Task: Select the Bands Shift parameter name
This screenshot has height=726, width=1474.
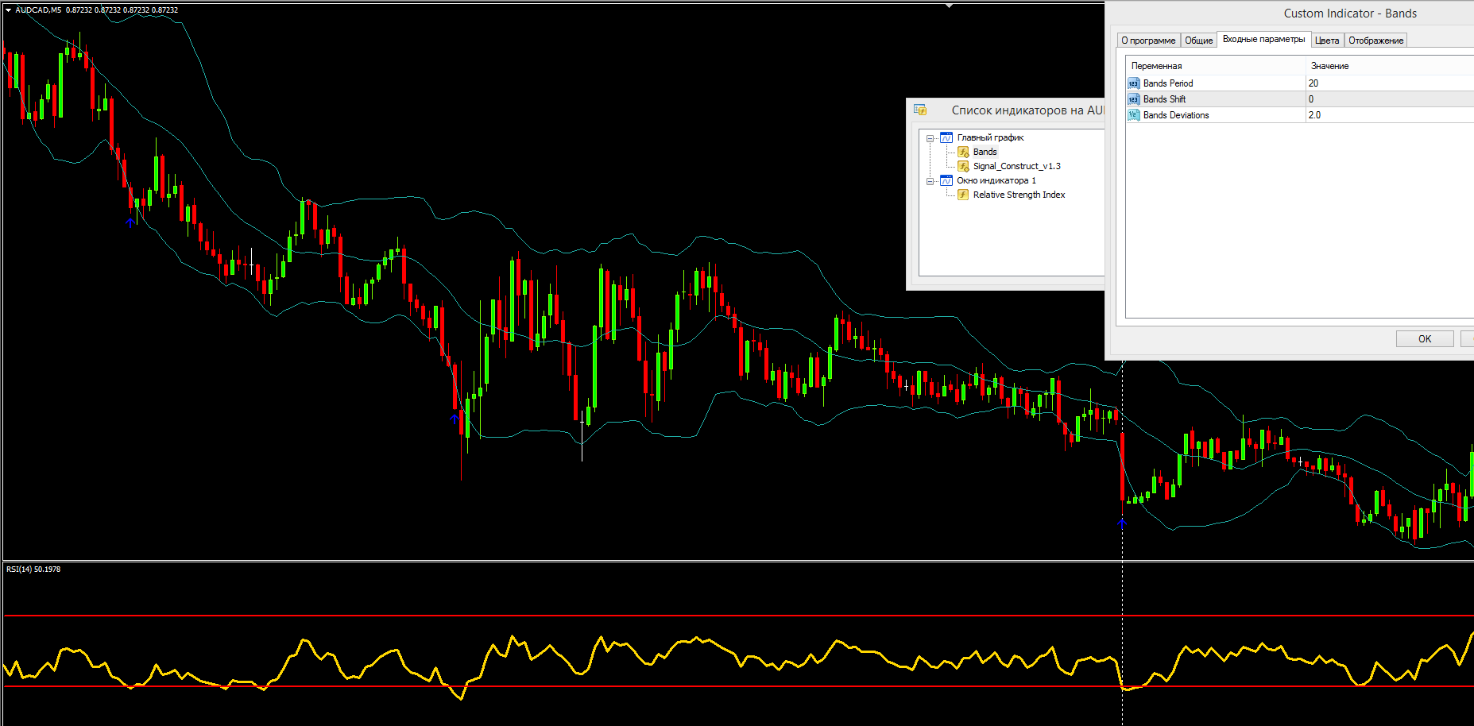Action: click(1164, 99)
